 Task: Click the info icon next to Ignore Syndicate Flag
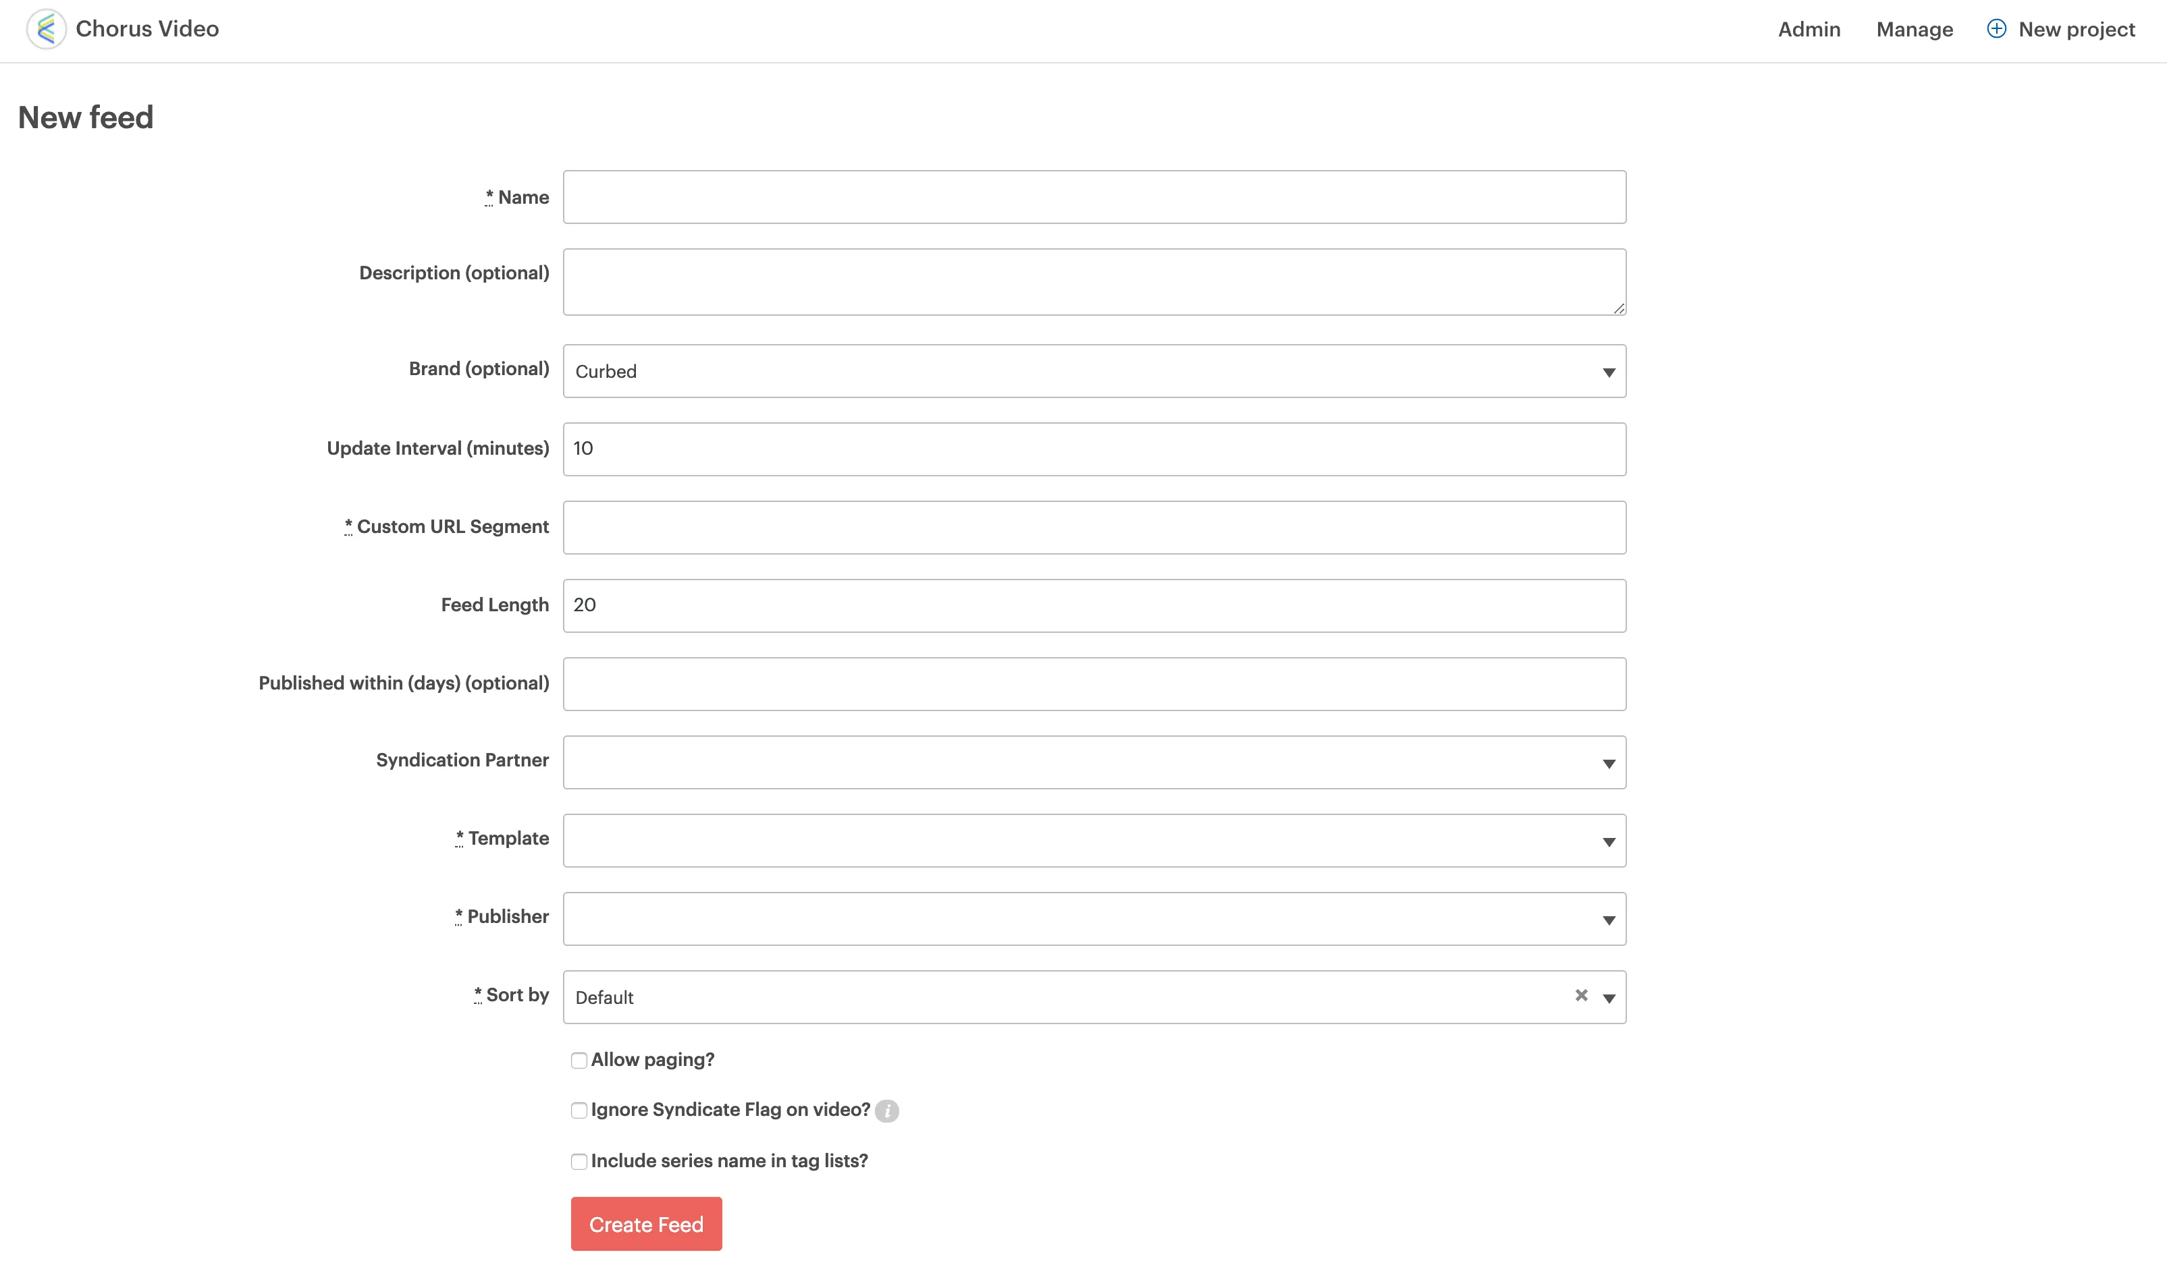[886, 1111]
